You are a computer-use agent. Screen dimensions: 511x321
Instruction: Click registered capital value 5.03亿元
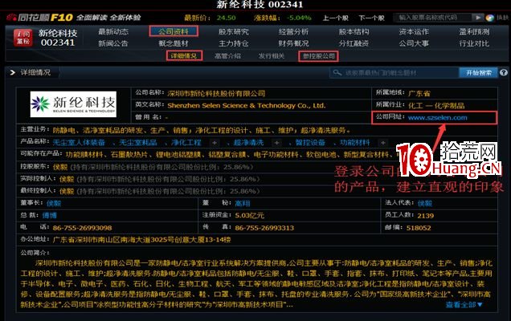tap(249, 216)
